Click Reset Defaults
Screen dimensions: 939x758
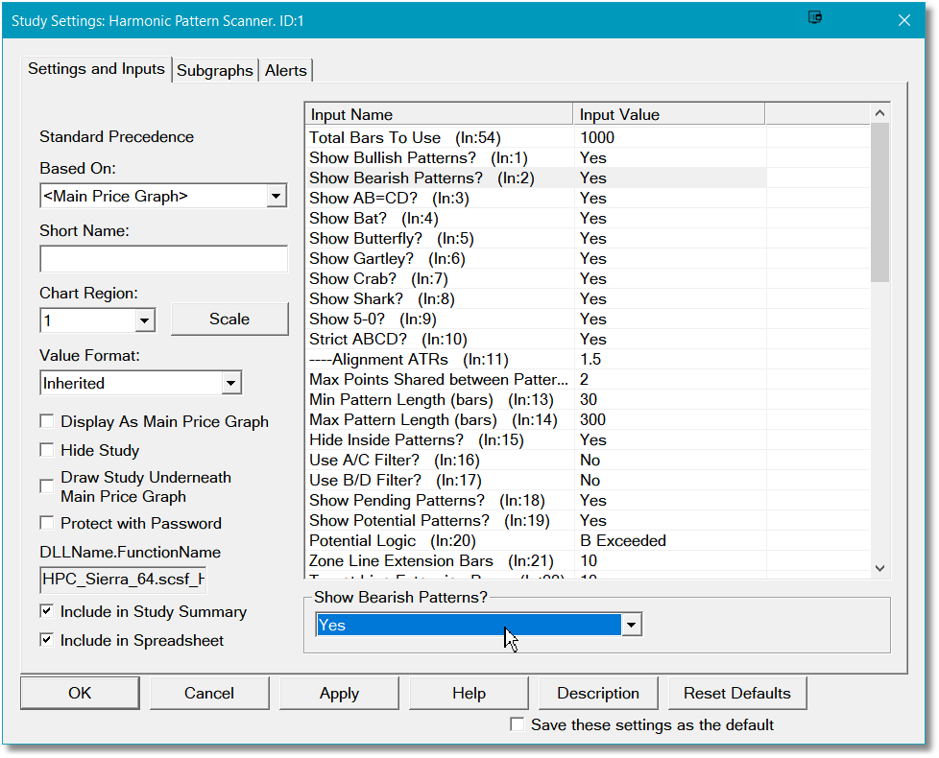pyautogui.click(x=737, y=693)
